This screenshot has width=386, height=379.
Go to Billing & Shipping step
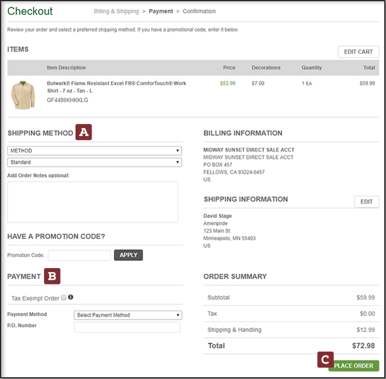[116, 11]
